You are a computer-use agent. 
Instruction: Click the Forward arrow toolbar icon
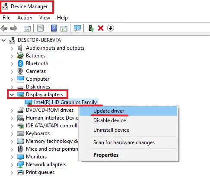14,28
